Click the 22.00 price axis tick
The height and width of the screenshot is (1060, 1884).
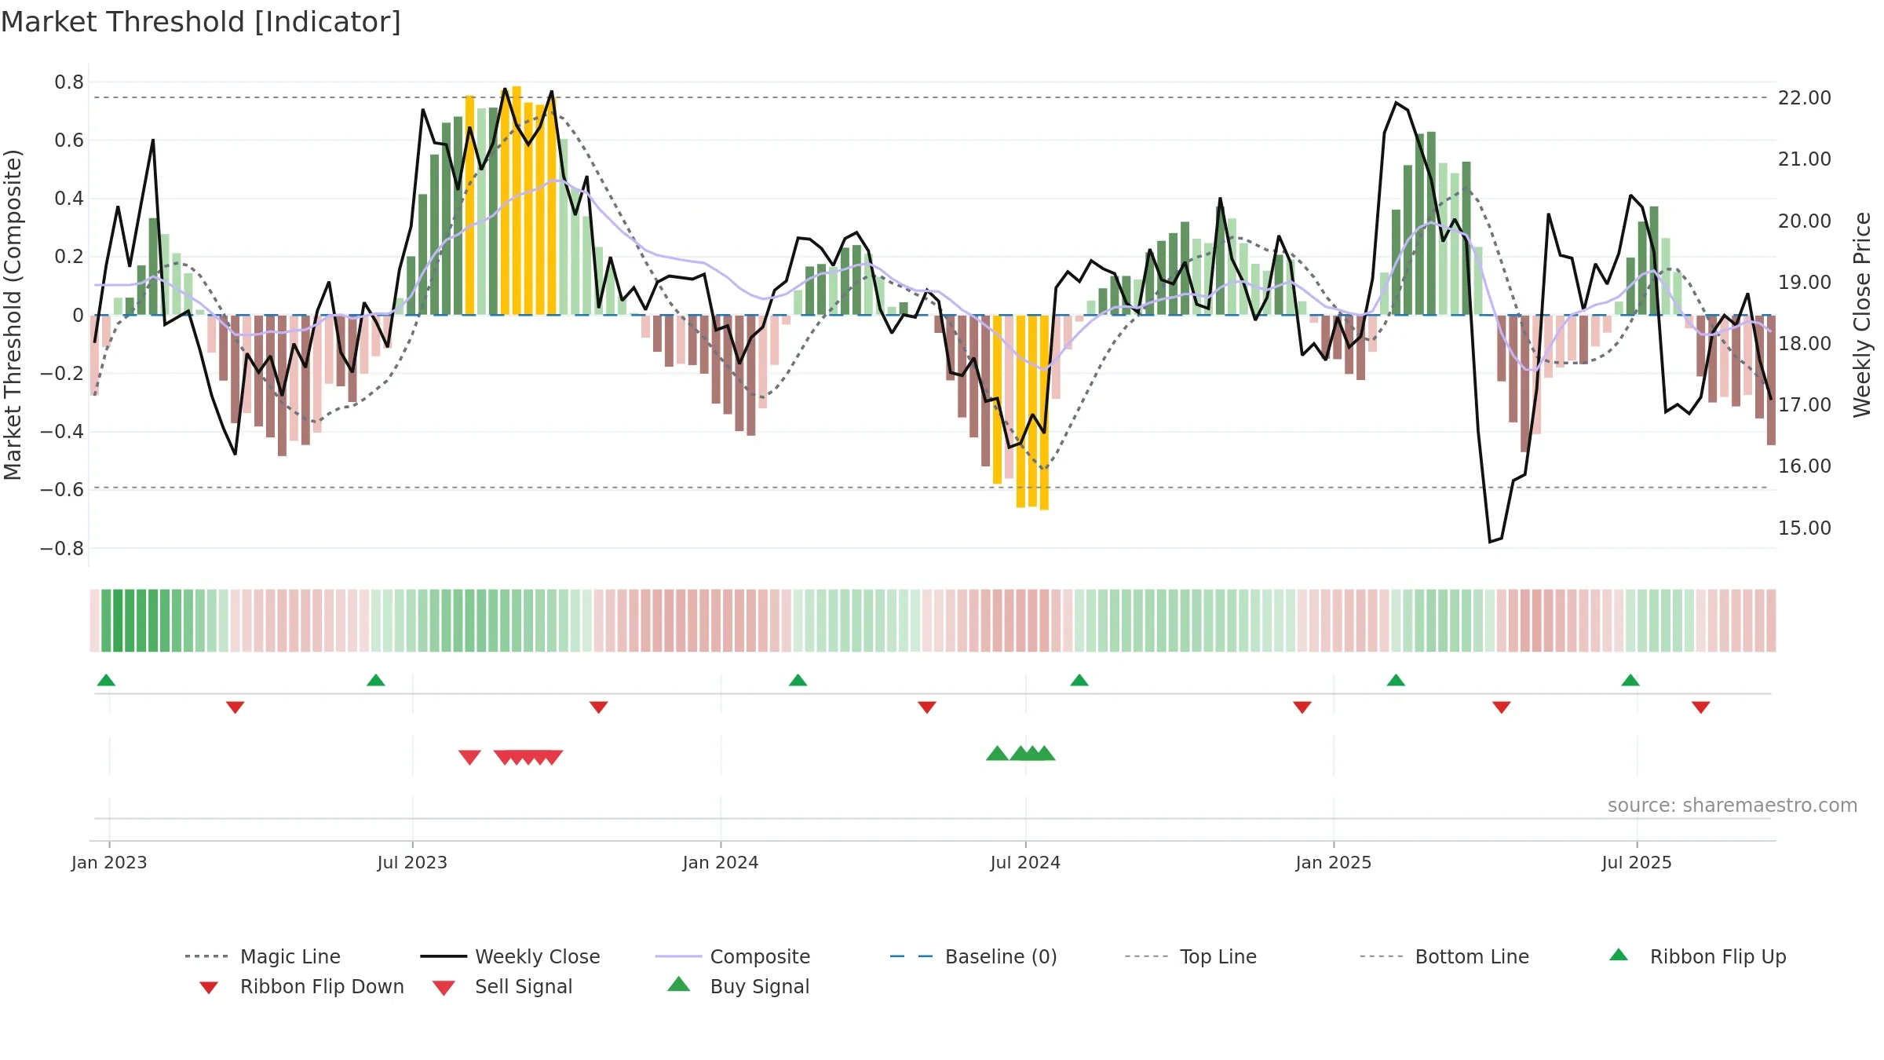[x=1805, y=98]
